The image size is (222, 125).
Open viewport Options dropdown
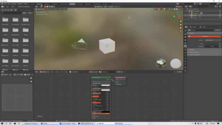pos(179,7)
